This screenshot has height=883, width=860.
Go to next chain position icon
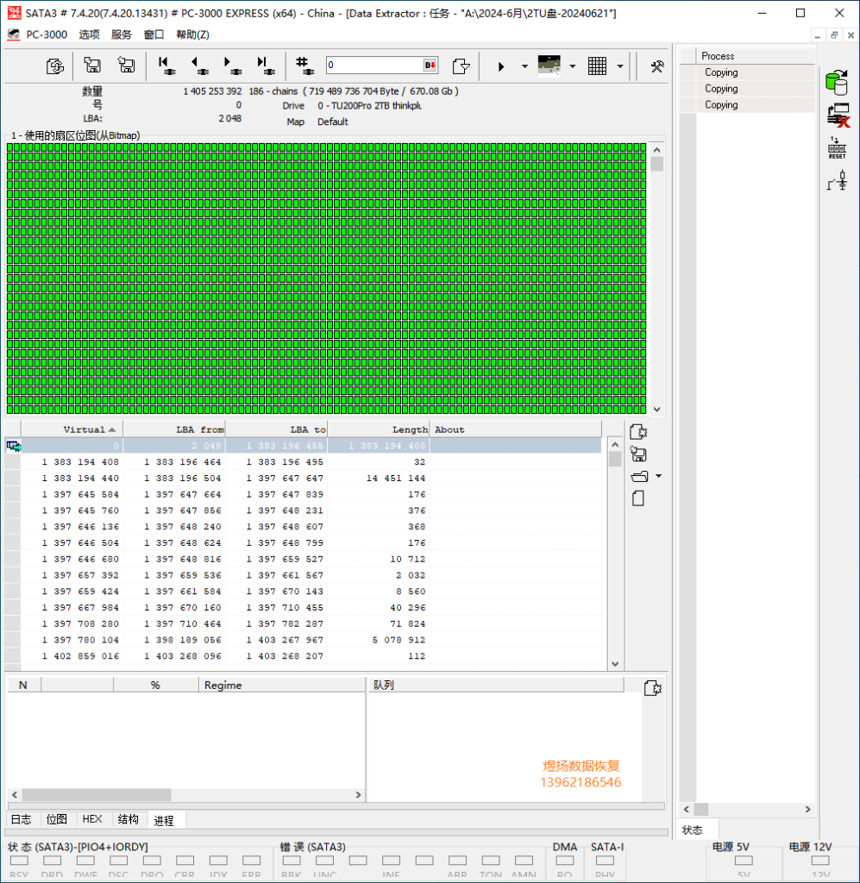[x=233, y=66]
